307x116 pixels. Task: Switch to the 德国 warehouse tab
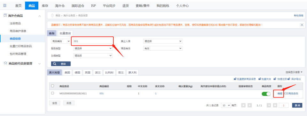tap(78, 72)
